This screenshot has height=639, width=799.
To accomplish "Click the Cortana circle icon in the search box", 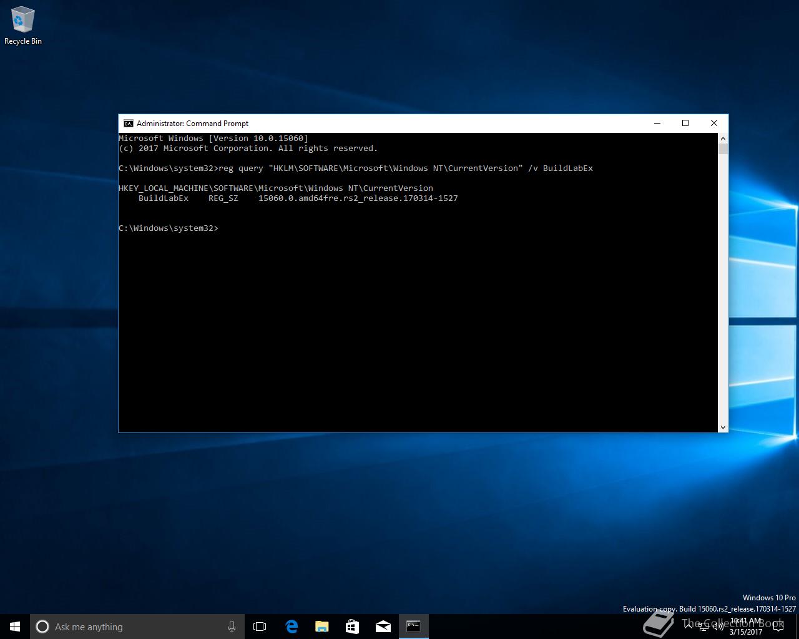I will pyautogui.click(x=42, y=627).
